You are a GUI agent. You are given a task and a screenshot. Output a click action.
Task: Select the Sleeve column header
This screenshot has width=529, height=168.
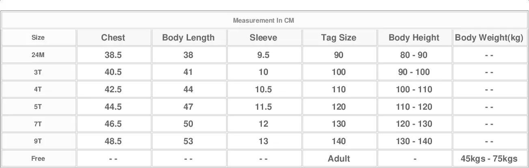(x=263, y=38)
